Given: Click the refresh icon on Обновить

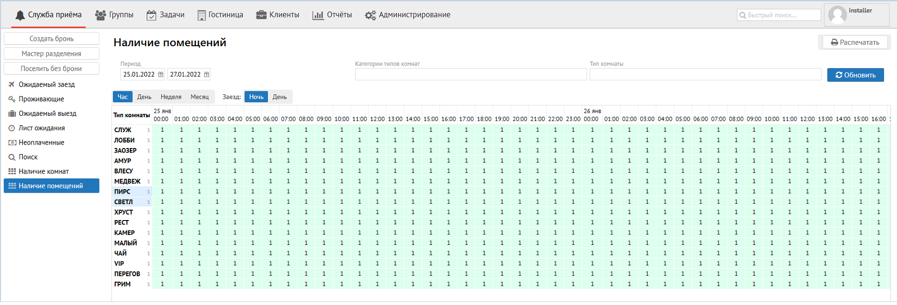Looking at the screenshot, I should [839, 75].
